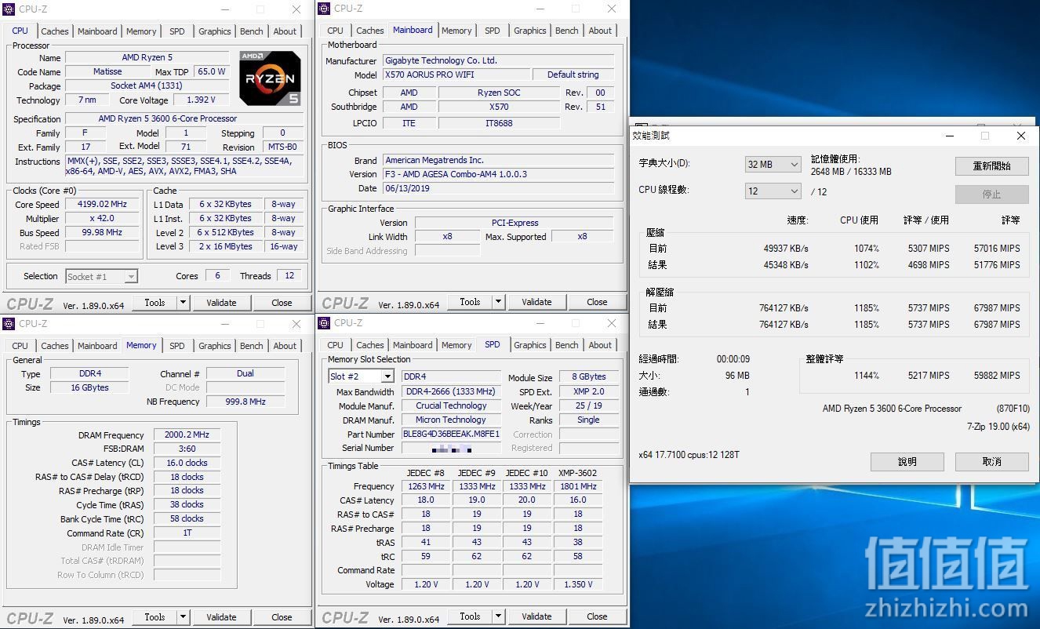Viewport: 1040px width, 629px height.
Task: Click Validate in the SPD window
Action: [536, 616]
